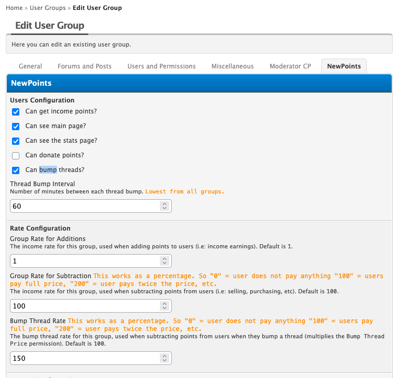
Task: Focus the Thread Bump Interval field
Action: click(85, 207)
